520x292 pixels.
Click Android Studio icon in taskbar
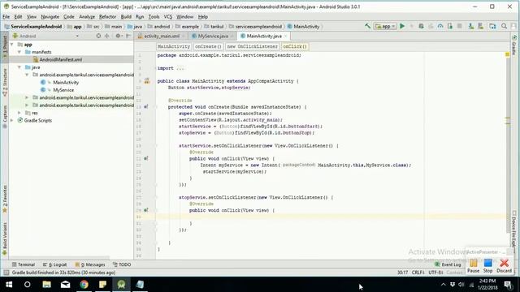pyautogui.click(x=121, y=284)
